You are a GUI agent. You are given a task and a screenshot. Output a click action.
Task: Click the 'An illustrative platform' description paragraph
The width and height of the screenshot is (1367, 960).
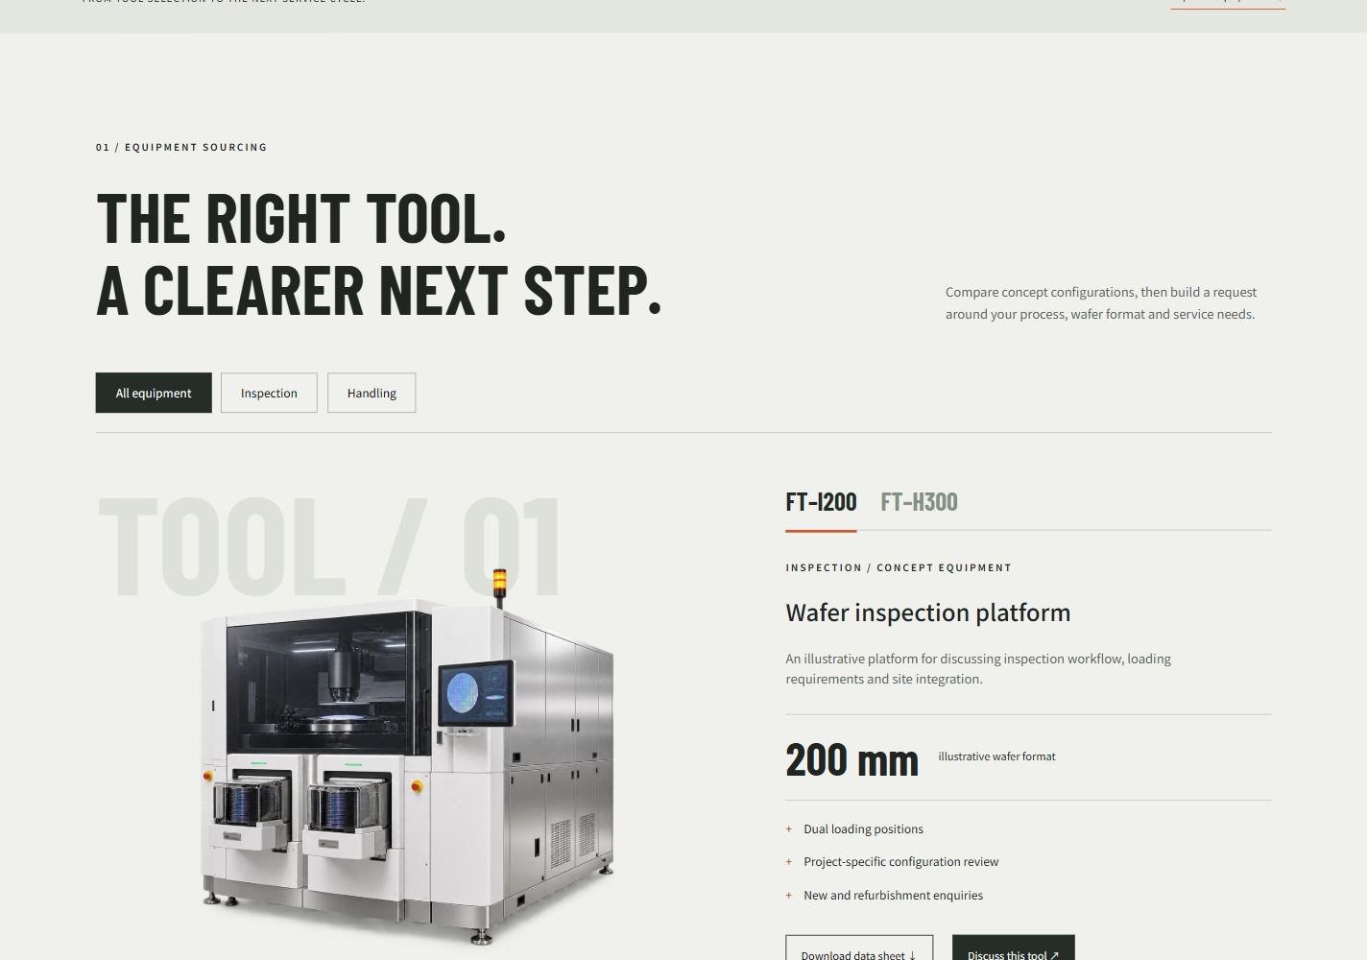(x=978, y=669)
